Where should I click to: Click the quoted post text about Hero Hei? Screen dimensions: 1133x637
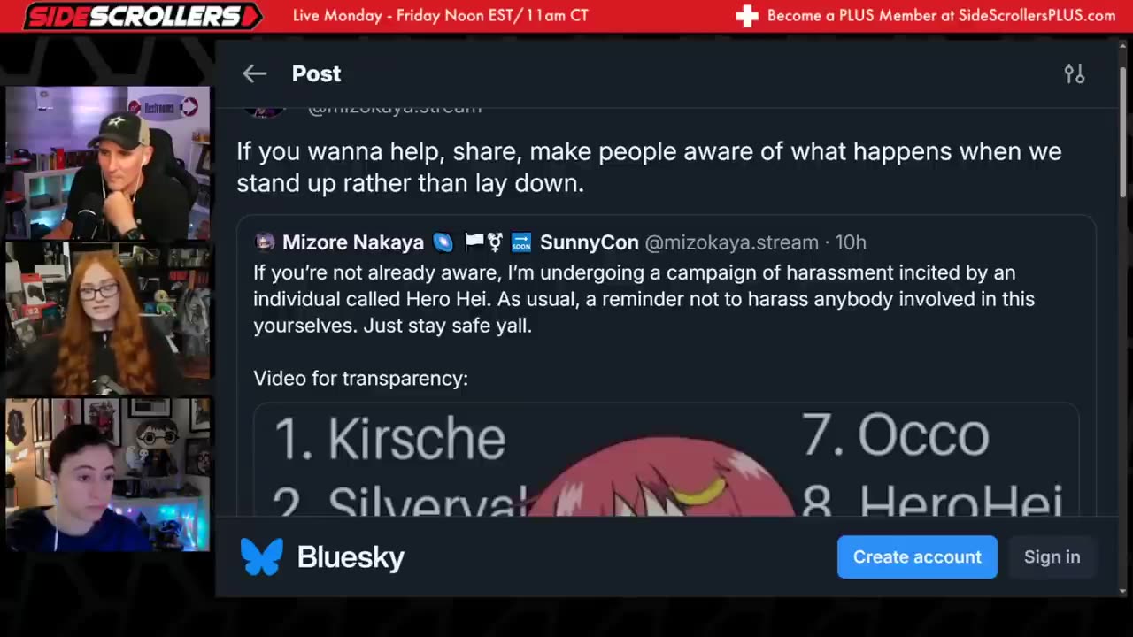click(x=644, y=299)
